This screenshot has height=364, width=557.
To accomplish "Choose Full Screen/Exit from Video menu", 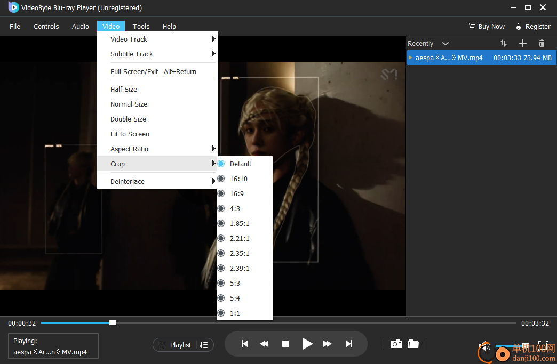I will coord(157,71).
